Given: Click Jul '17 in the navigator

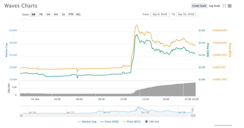Looking at the screenshot, I should tap(107, 112).
